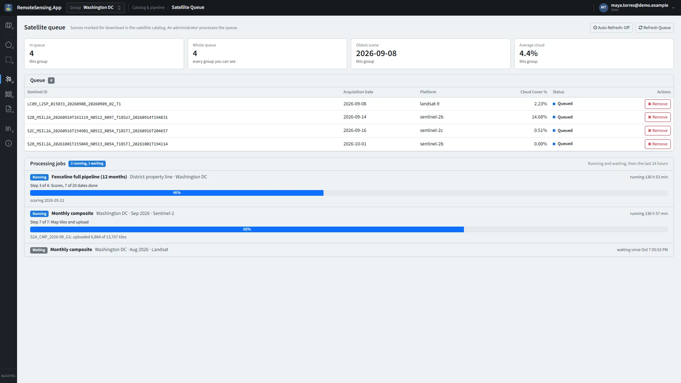Screen dimensions: 681x383
Task: Select scene ID S2B_MSIL2A_20260914T161119 text
Action: (98, 117)
